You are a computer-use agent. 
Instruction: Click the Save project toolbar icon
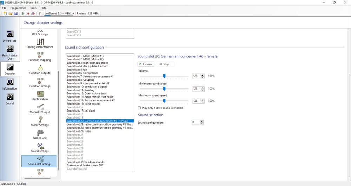pos(16,14)
